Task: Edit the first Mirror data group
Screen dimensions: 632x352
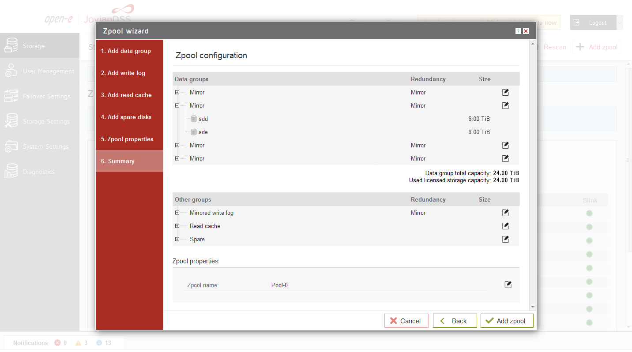Action: pos(505,92)
